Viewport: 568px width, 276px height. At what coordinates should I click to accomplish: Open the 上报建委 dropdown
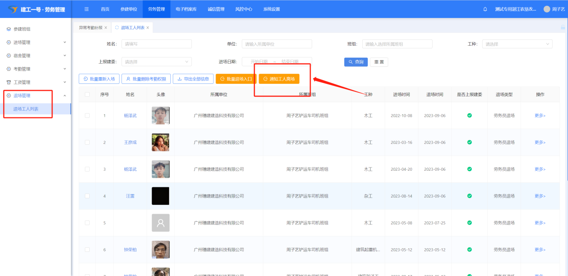156,62
